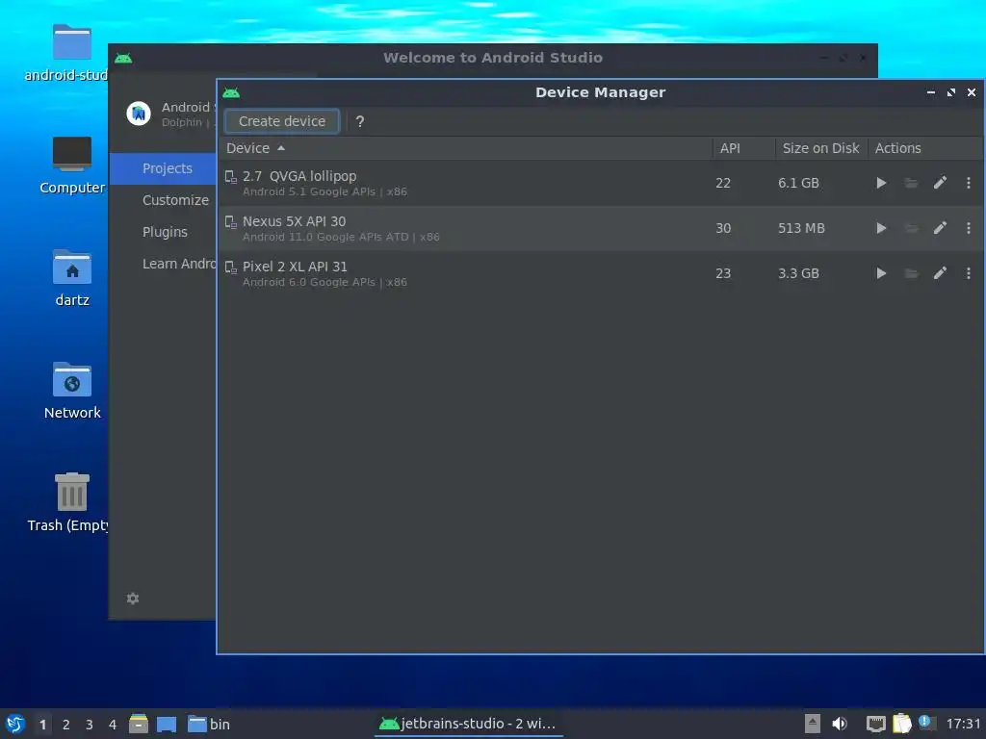Image resolution: width=986 pixels, height=739 pixels.
Task: Open the network tray icon
Action: coord(875,724)
